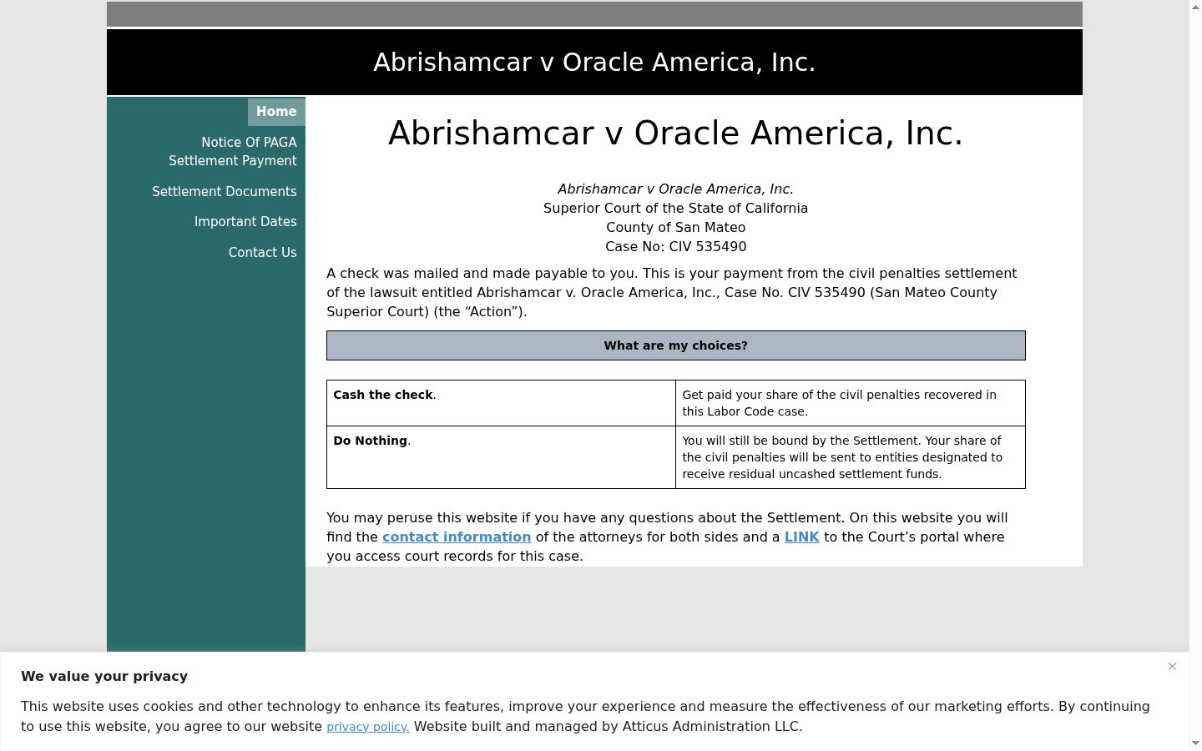Image resolution: width=1202 pixels, height=751 pixels.
Task: Click the black header site title
Action: tap(594, 63)
